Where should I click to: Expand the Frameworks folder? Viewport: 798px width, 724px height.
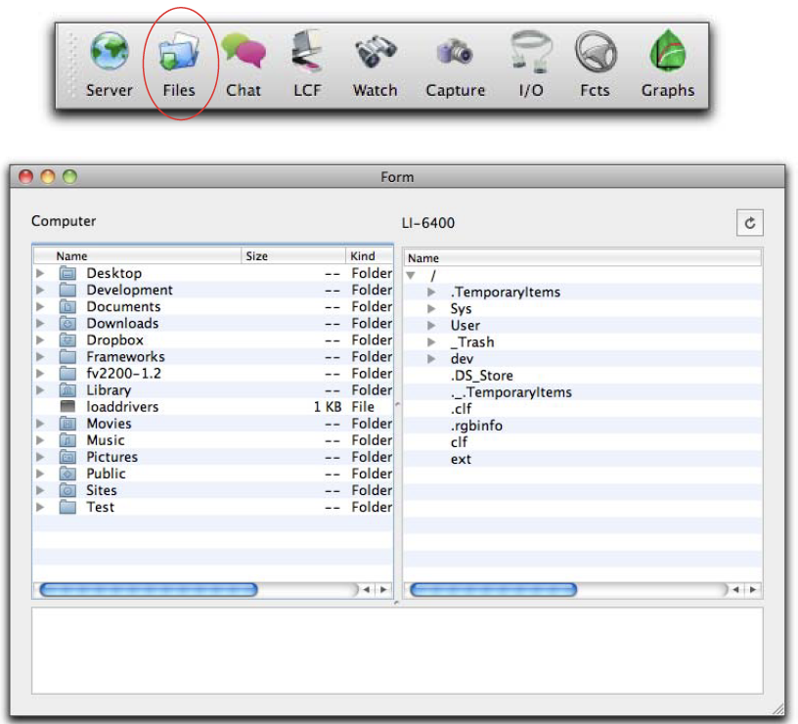40,357
